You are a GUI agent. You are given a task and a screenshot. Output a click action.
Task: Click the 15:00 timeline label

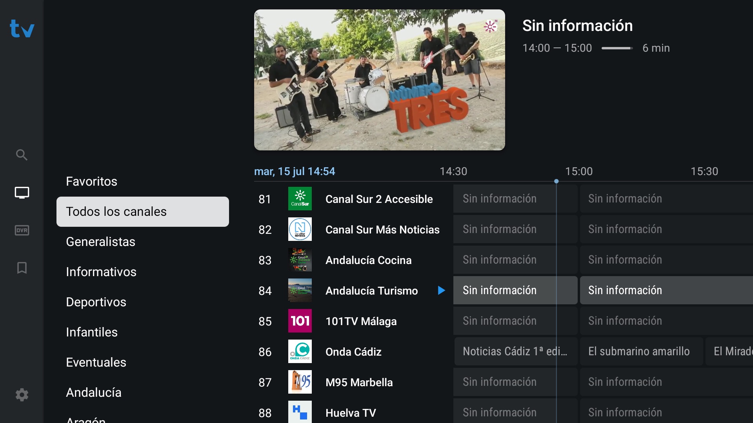[x=579, y=171]
